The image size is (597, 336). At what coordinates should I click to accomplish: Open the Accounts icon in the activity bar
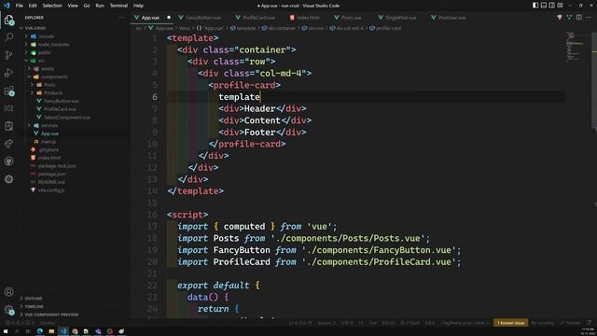(x=8, y=292)
